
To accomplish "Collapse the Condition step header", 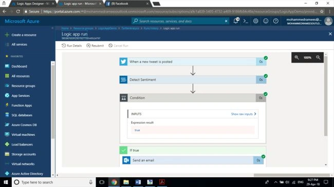I will pos(193,98).
